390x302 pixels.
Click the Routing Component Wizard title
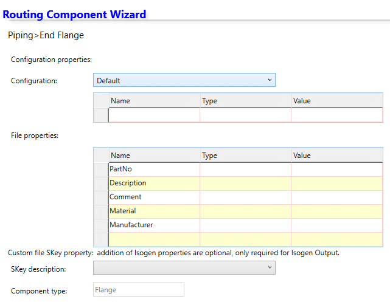click(74, 15)
